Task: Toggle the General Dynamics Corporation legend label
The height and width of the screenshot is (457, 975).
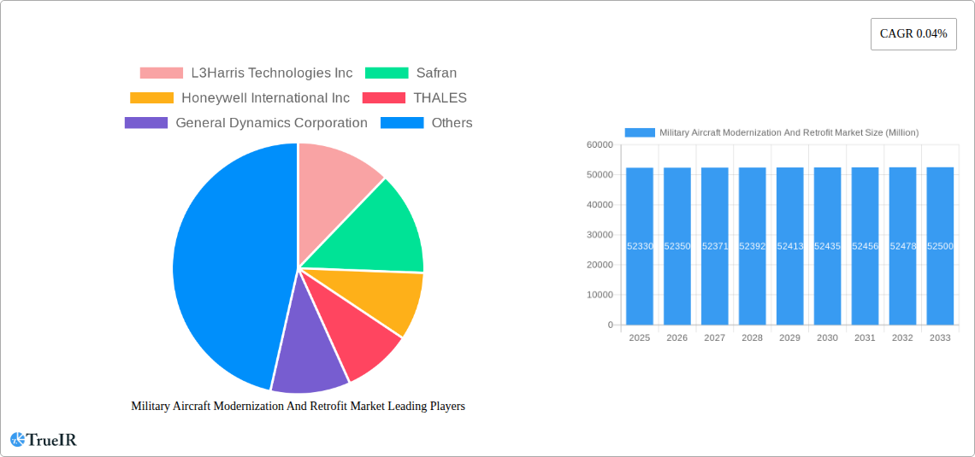Action: pyautogui.click(x=272, y=122)
